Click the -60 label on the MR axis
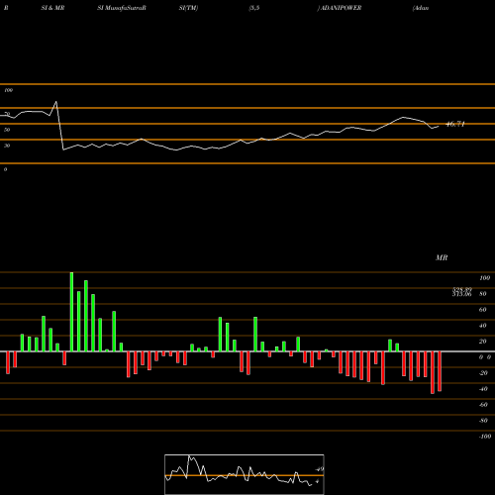 pyautogui.click(x=483, y=405)
